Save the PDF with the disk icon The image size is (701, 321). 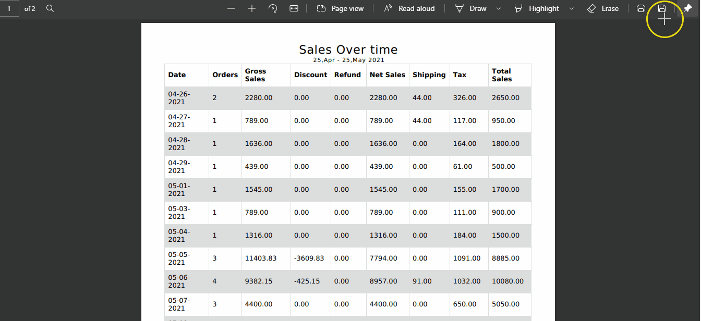point(662,8)
